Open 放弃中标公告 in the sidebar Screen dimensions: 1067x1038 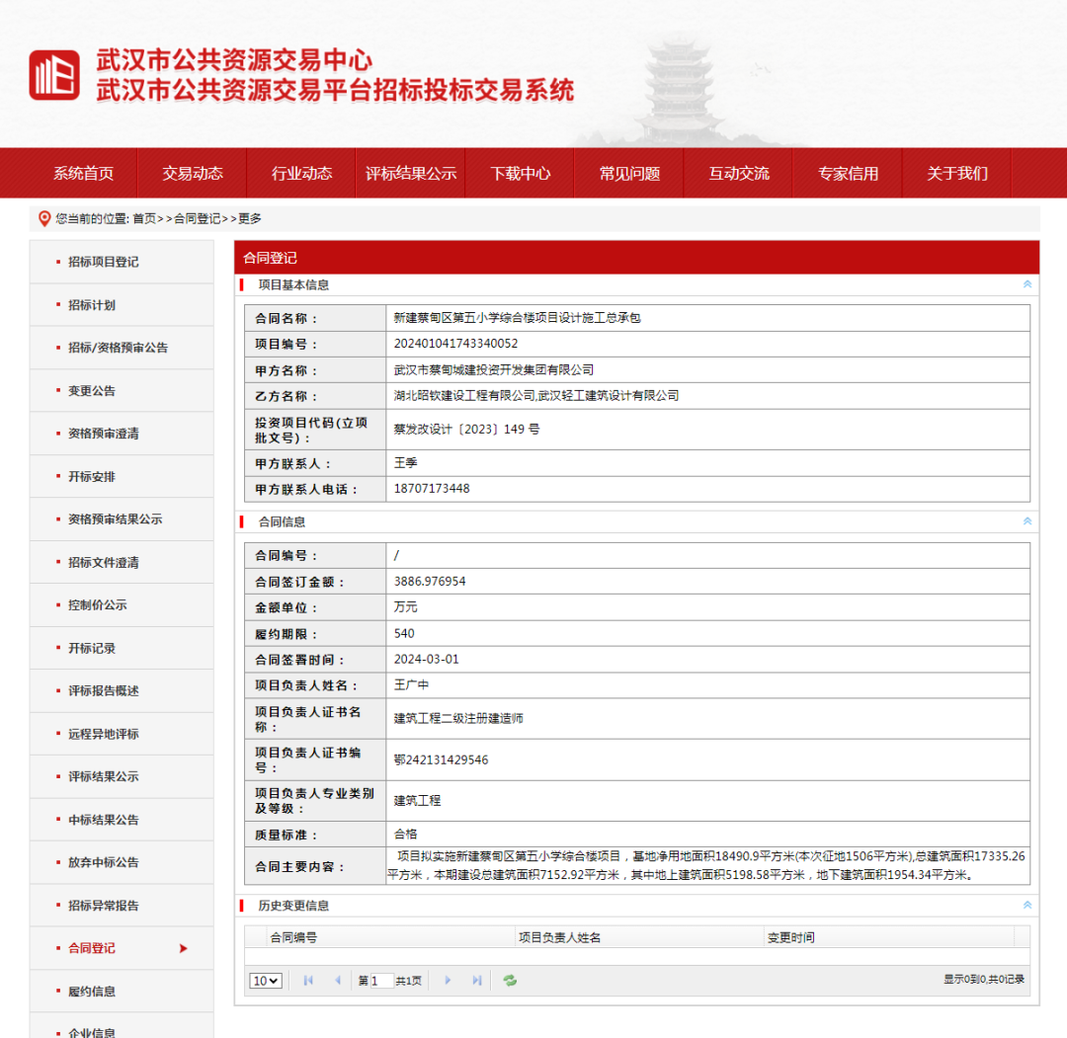pos(104,862)
